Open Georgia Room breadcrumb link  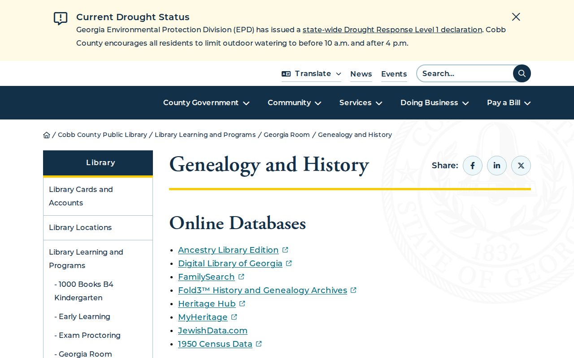pyautogui.click(x=287, y=135)
